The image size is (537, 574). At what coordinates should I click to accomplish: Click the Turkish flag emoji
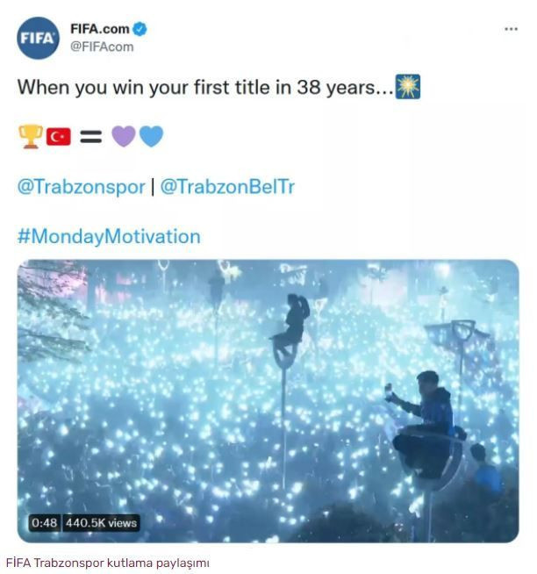coord(59,137)
